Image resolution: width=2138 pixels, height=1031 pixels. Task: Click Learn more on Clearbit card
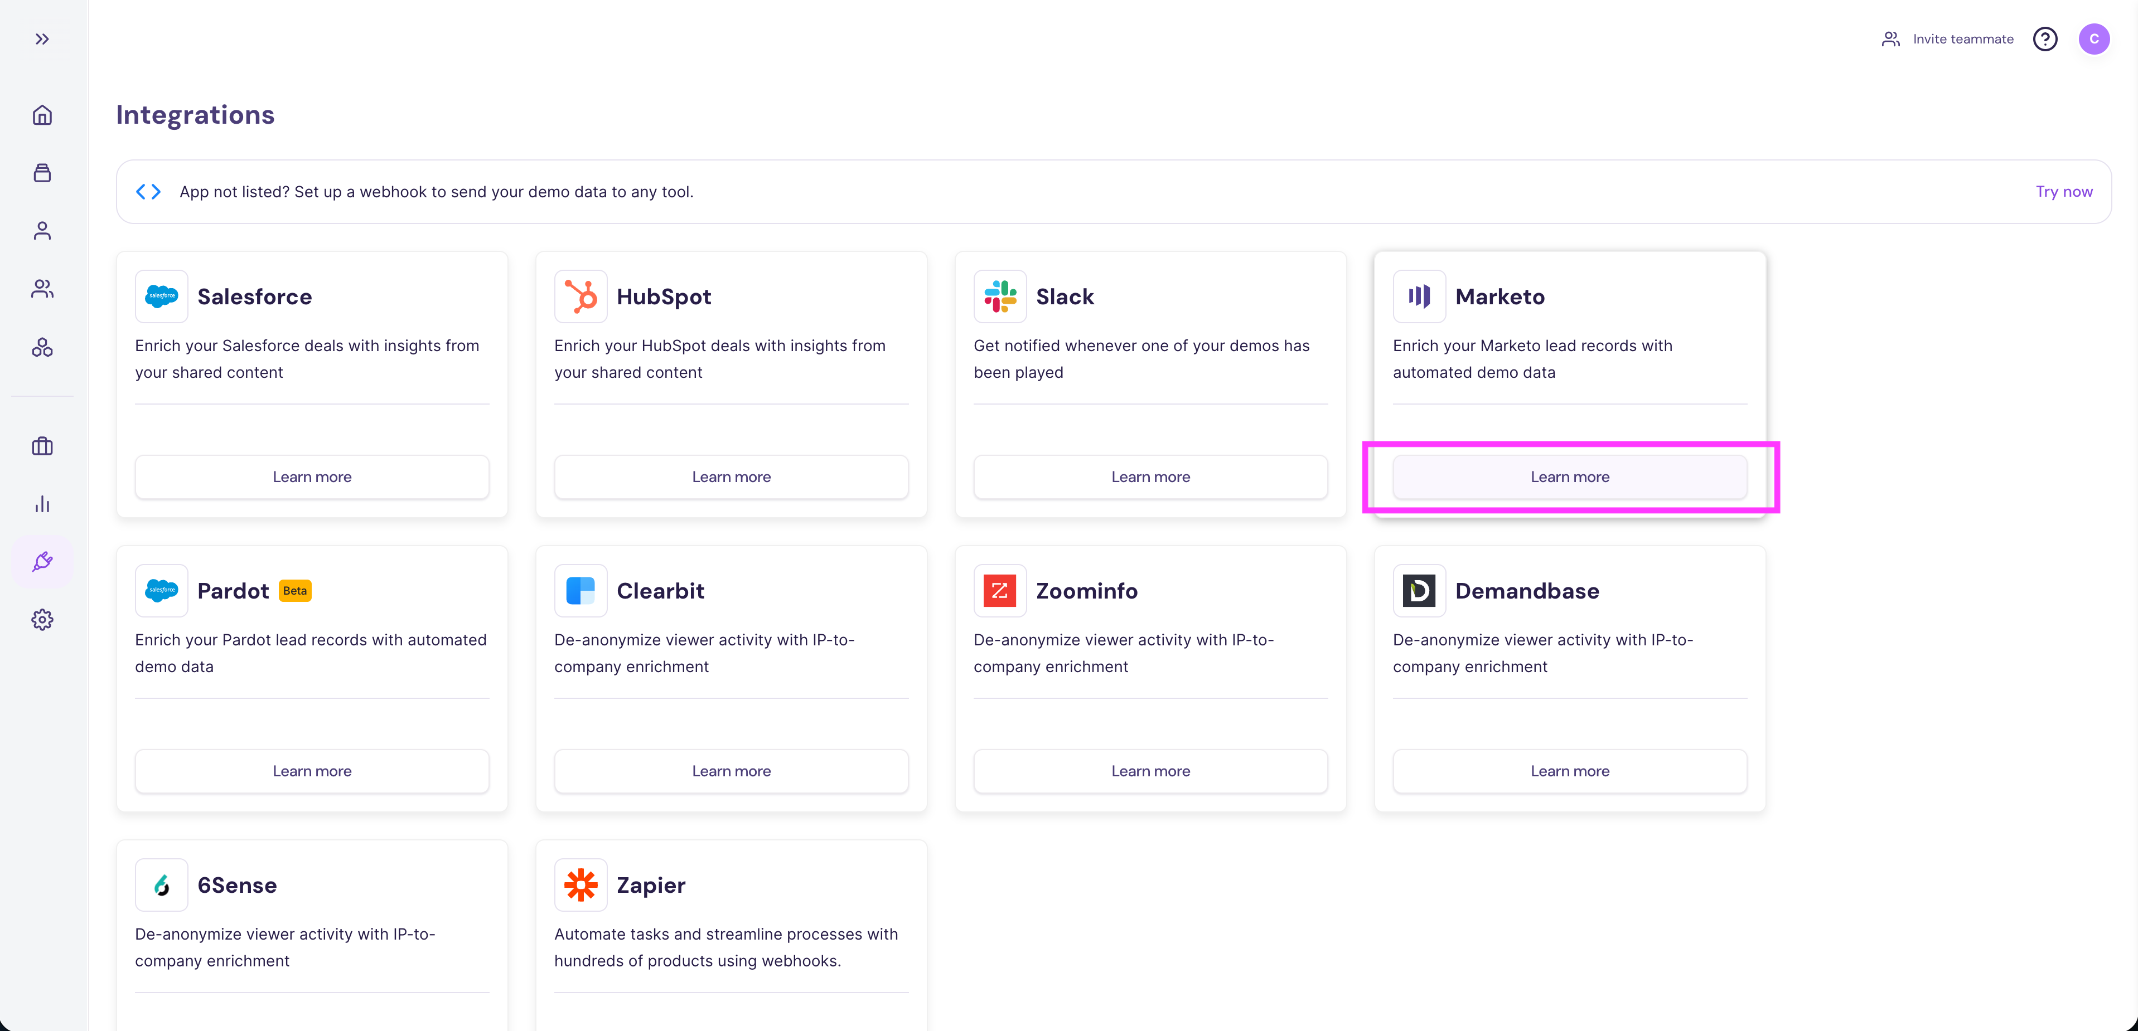pyautogui.click(x=731, y=771)
